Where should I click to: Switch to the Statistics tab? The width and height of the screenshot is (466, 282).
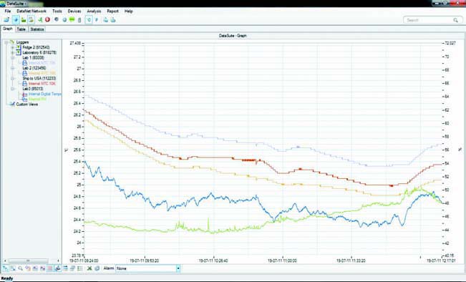click(x=37, y=29)
